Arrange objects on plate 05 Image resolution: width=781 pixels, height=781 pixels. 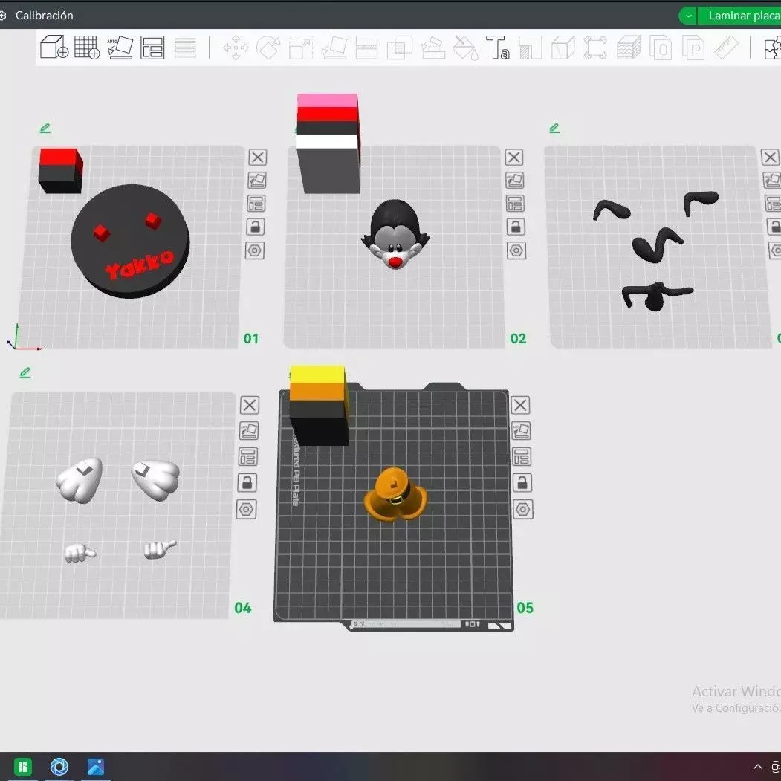point(522,457)
